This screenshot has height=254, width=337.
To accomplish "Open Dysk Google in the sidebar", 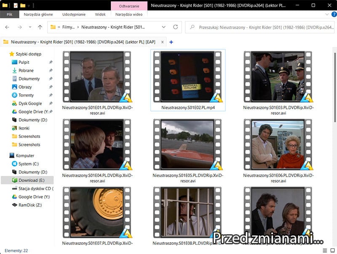I will click(x=30, y=103).
